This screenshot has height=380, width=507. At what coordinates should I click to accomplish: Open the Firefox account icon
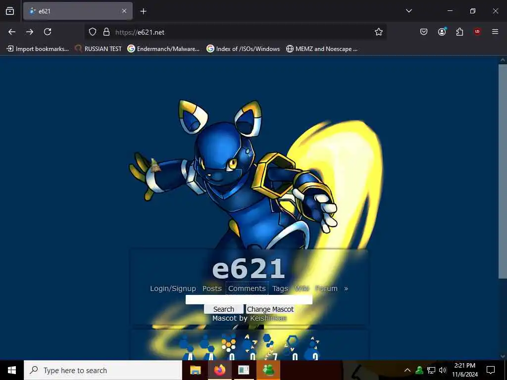[442, 32]
